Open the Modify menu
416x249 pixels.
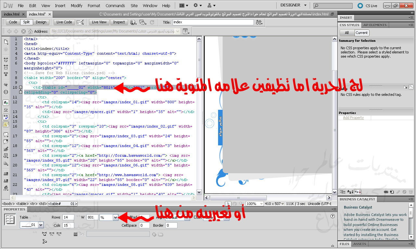[76, 6]
